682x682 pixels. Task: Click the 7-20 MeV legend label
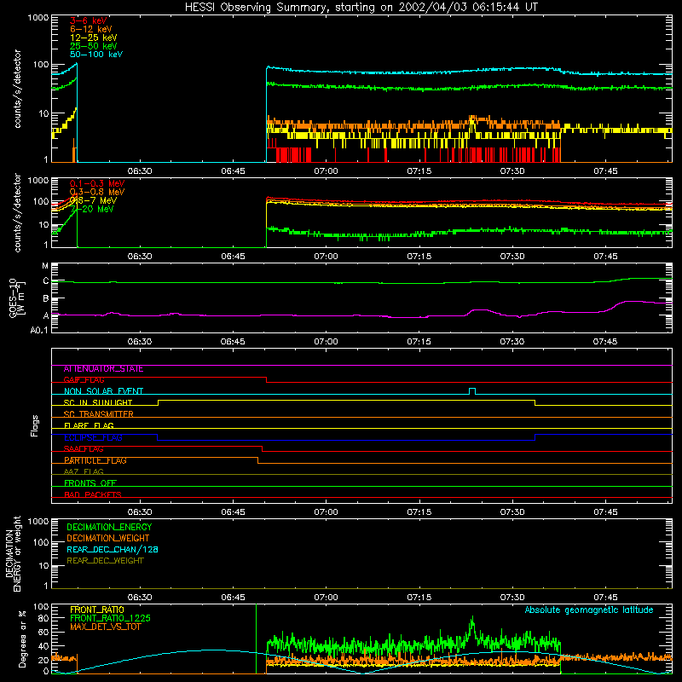pyautogui.click(x=92, y=209)
